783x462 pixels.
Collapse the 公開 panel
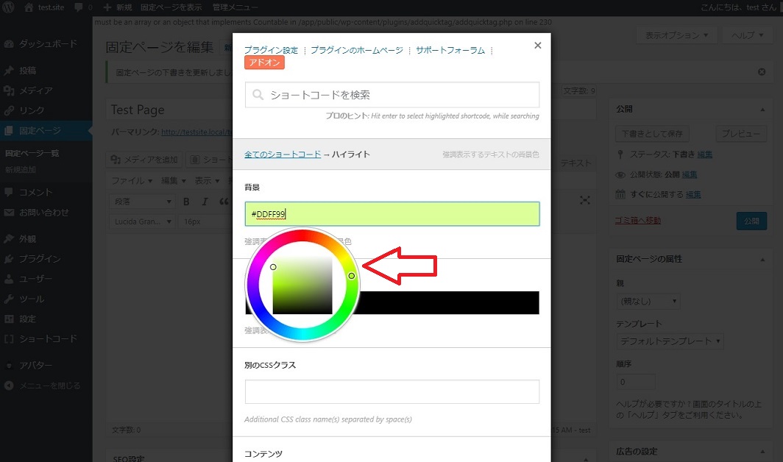pyautogui.click(x=762, y=109)
